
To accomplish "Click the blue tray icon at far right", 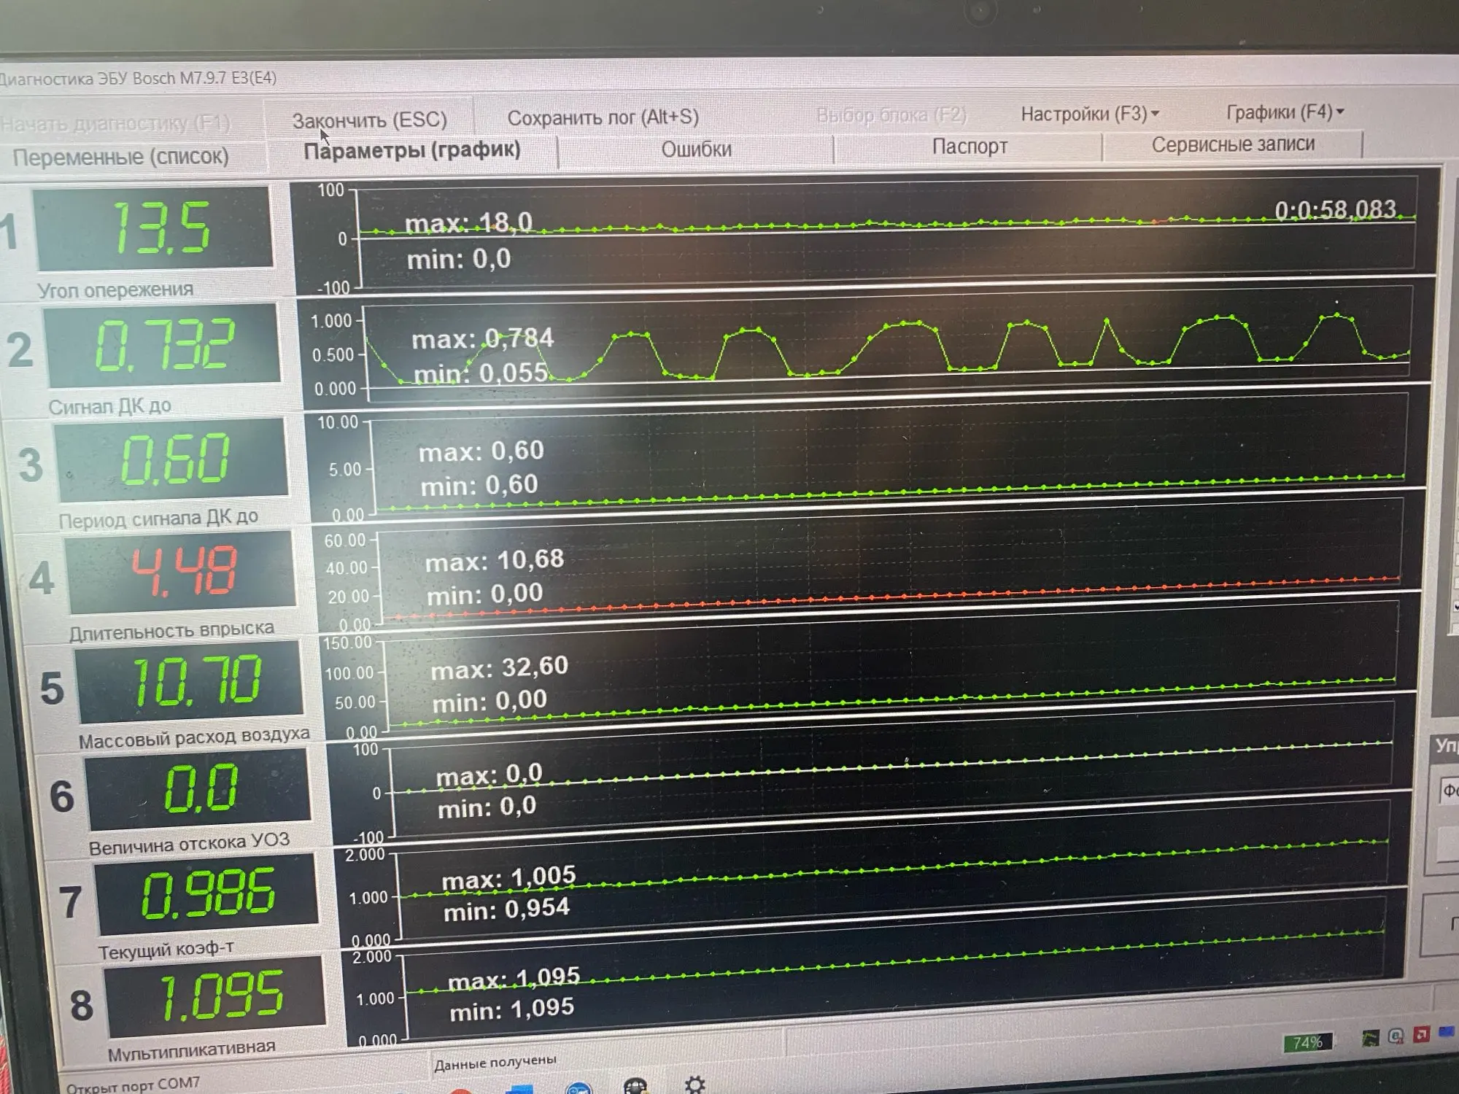I will pyautogui.click(x=1445, y=1032).
